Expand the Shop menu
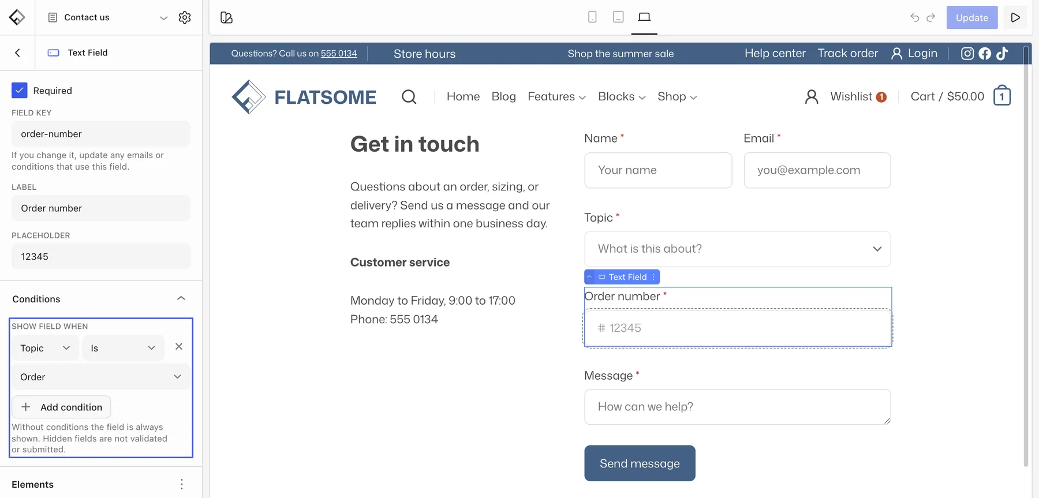 click(677, 96)
